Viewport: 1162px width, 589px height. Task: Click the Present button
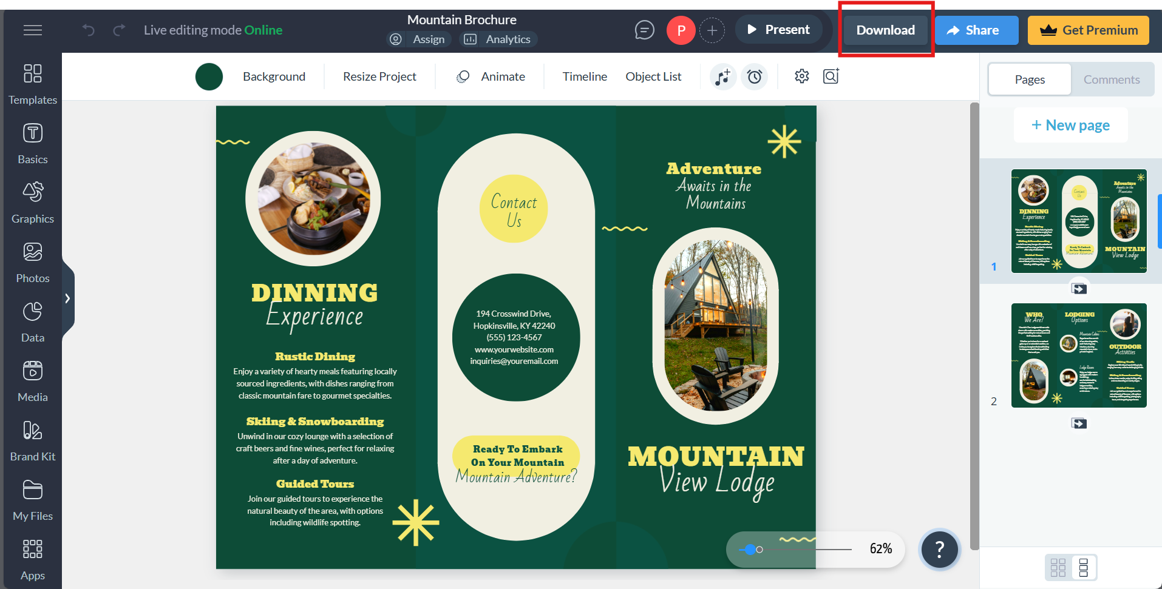778,30
